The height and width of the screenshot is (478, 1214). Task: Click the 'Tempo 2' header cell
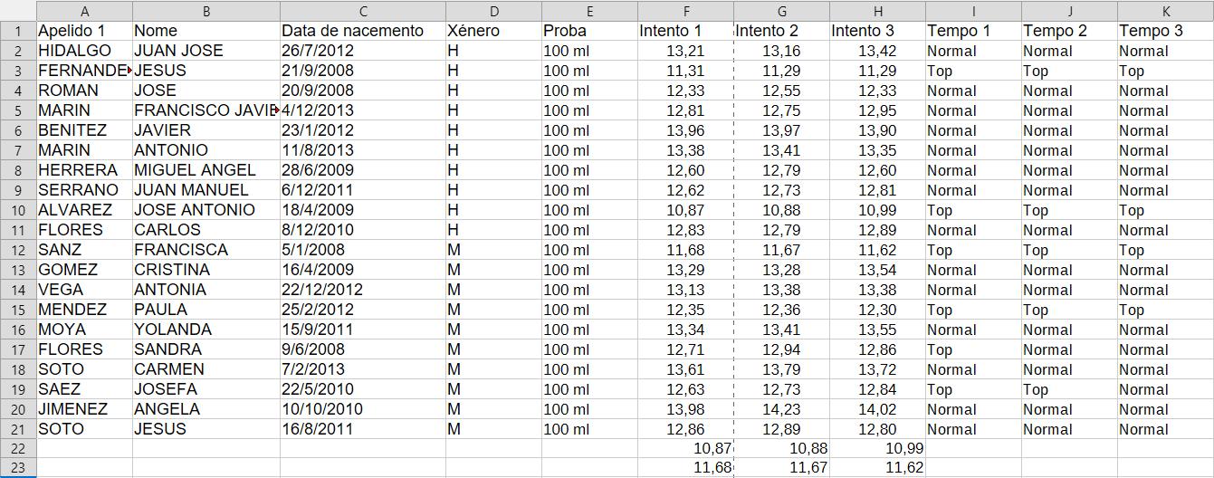[x=1069, y=31]
